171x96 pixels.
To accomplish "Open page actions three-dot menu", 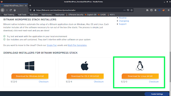I will coord(125,10).
